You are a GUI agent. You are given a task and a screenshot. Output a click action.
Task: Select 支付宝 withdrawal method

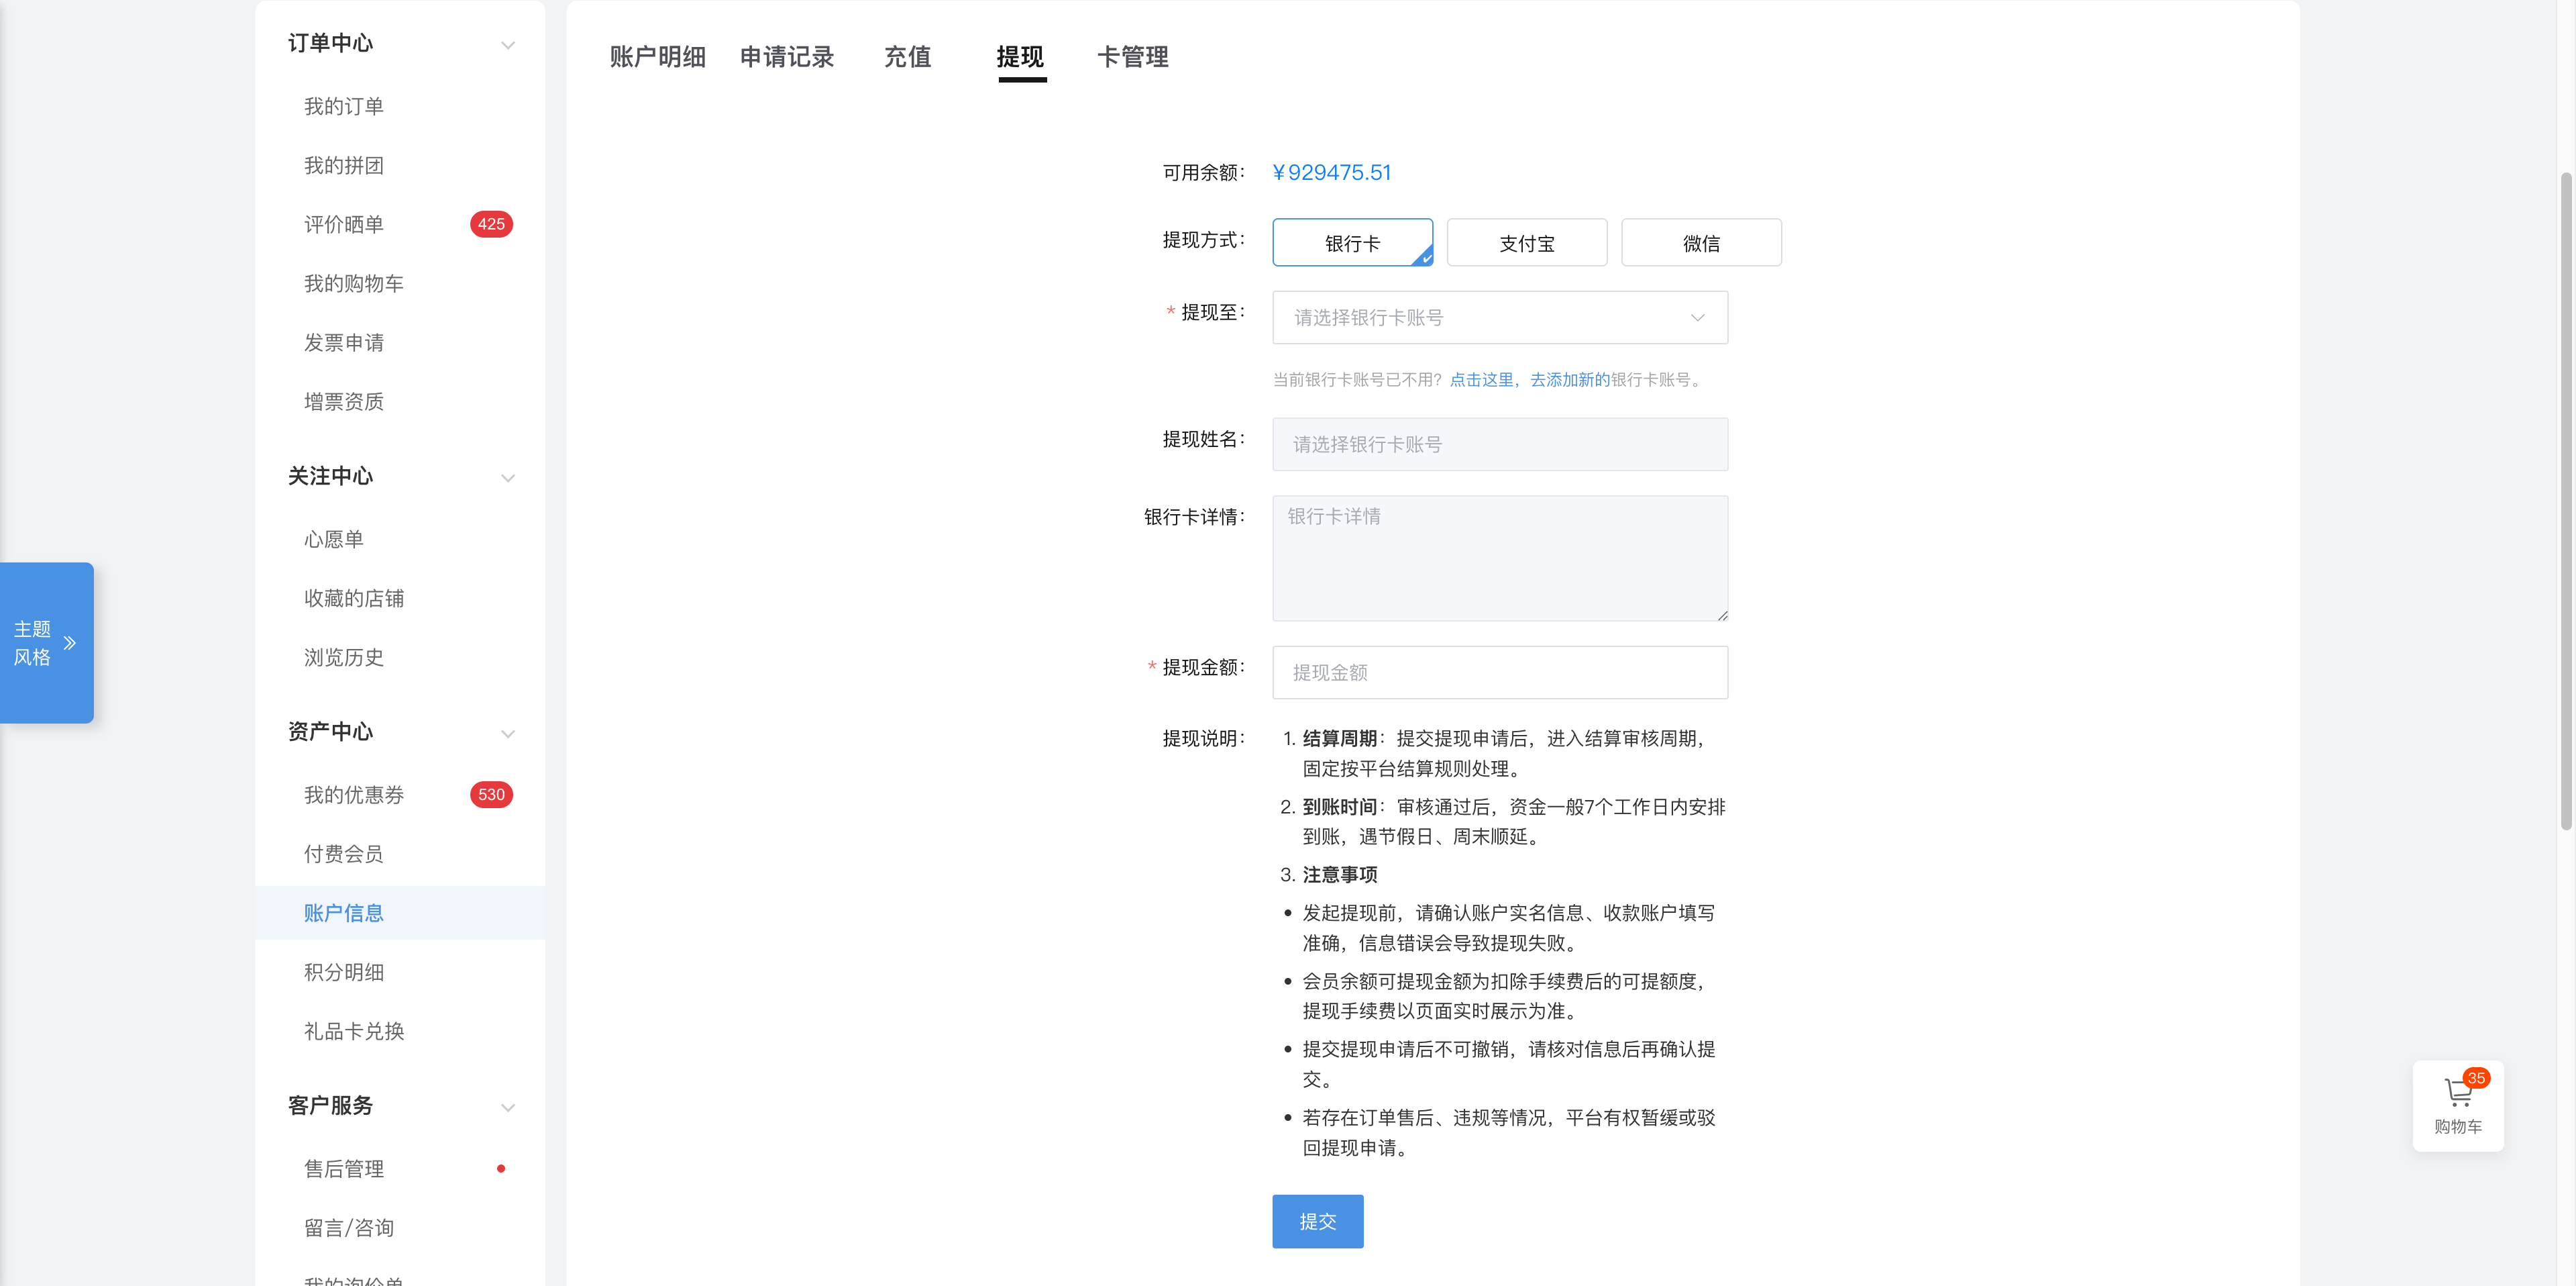click(1526, 242)
